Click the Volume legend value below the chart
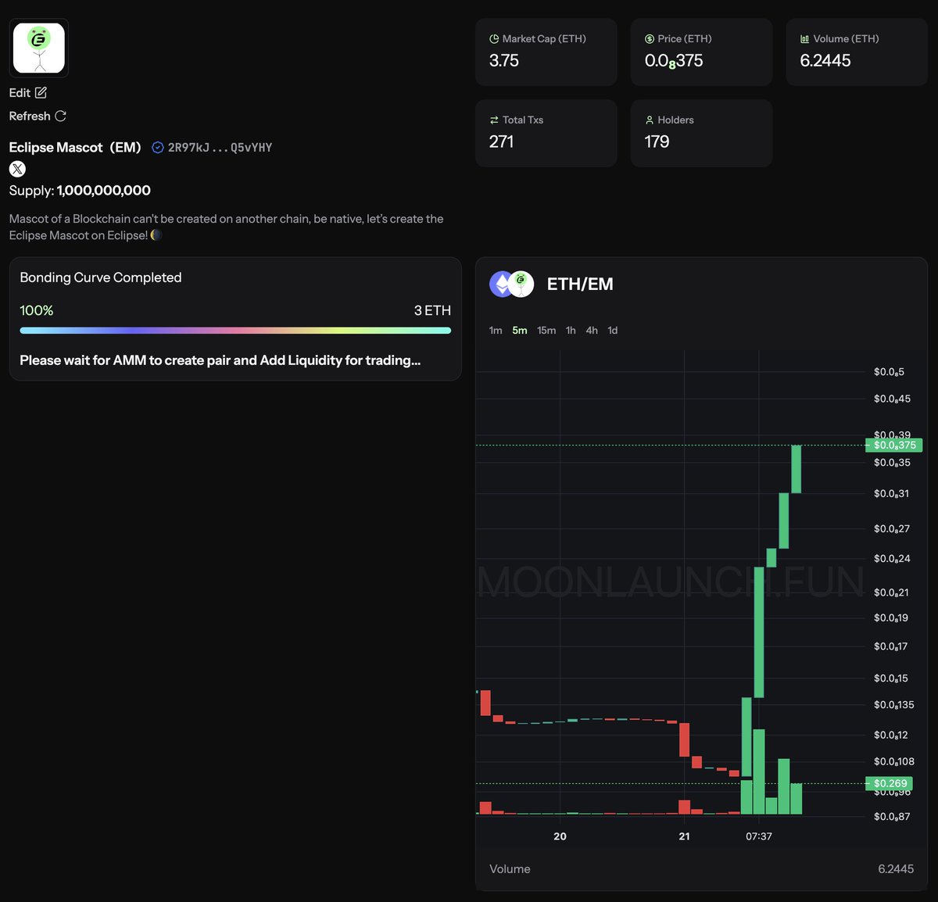 coord(896,869)
